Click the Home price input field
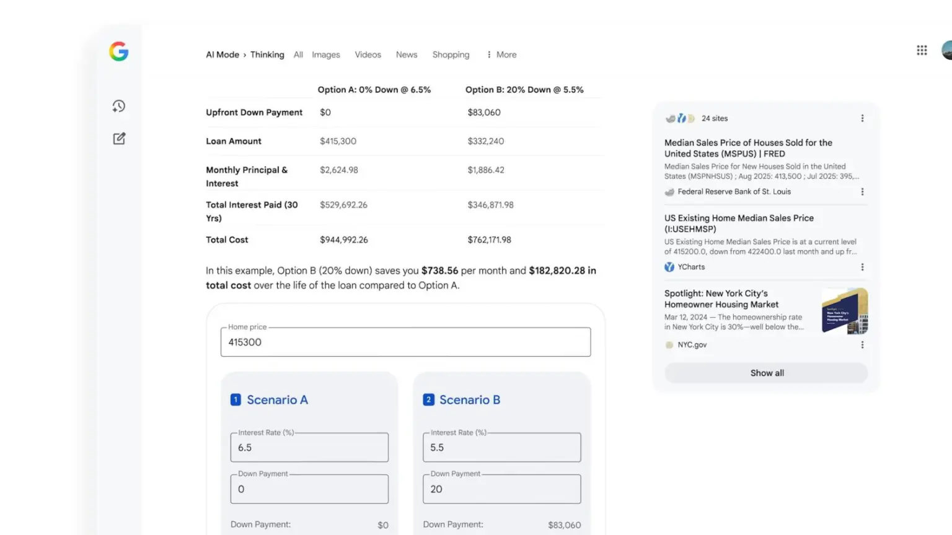The height and width of the screenshot is (535, 952). pos(405,342)
